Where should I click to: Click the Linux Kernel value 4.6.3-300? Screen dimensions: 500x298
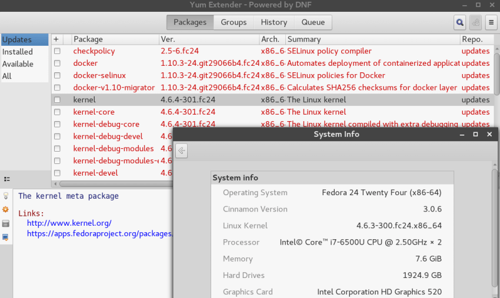tap(399, 226)
